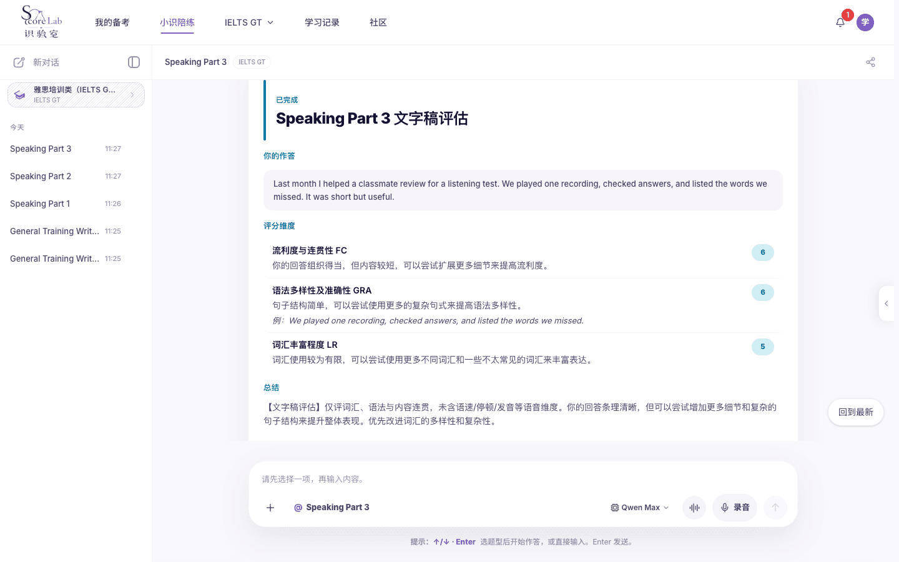899x562 pixels.
Task: Open the notification bell
Action: click(x=840, y=22)
